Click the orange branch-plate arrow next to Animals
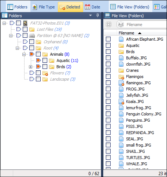This screenshot has height=177, width=167. [32, 54]
